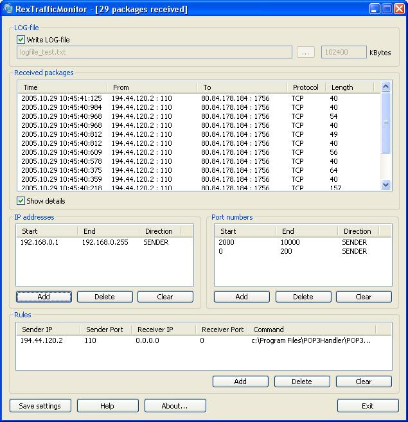
Task: Close the RexTrafficMonitor window
Action: click(x=399, y=8)
